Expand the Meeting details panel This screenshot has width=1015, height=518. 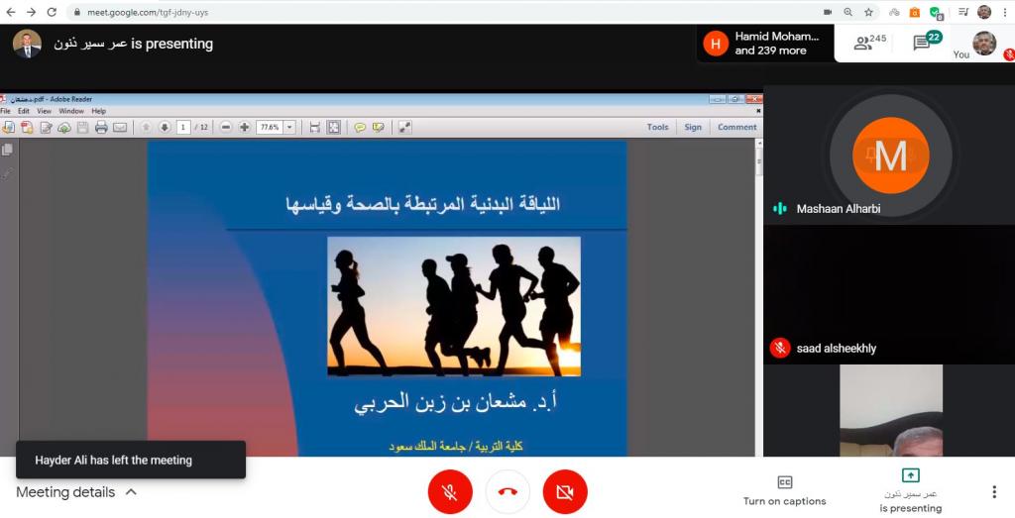point(76,492)
